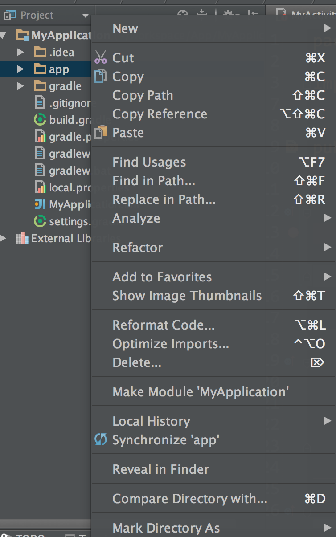Open the Add to Favorites submenu
Viewport: 336px width, 537px height.
214,277
